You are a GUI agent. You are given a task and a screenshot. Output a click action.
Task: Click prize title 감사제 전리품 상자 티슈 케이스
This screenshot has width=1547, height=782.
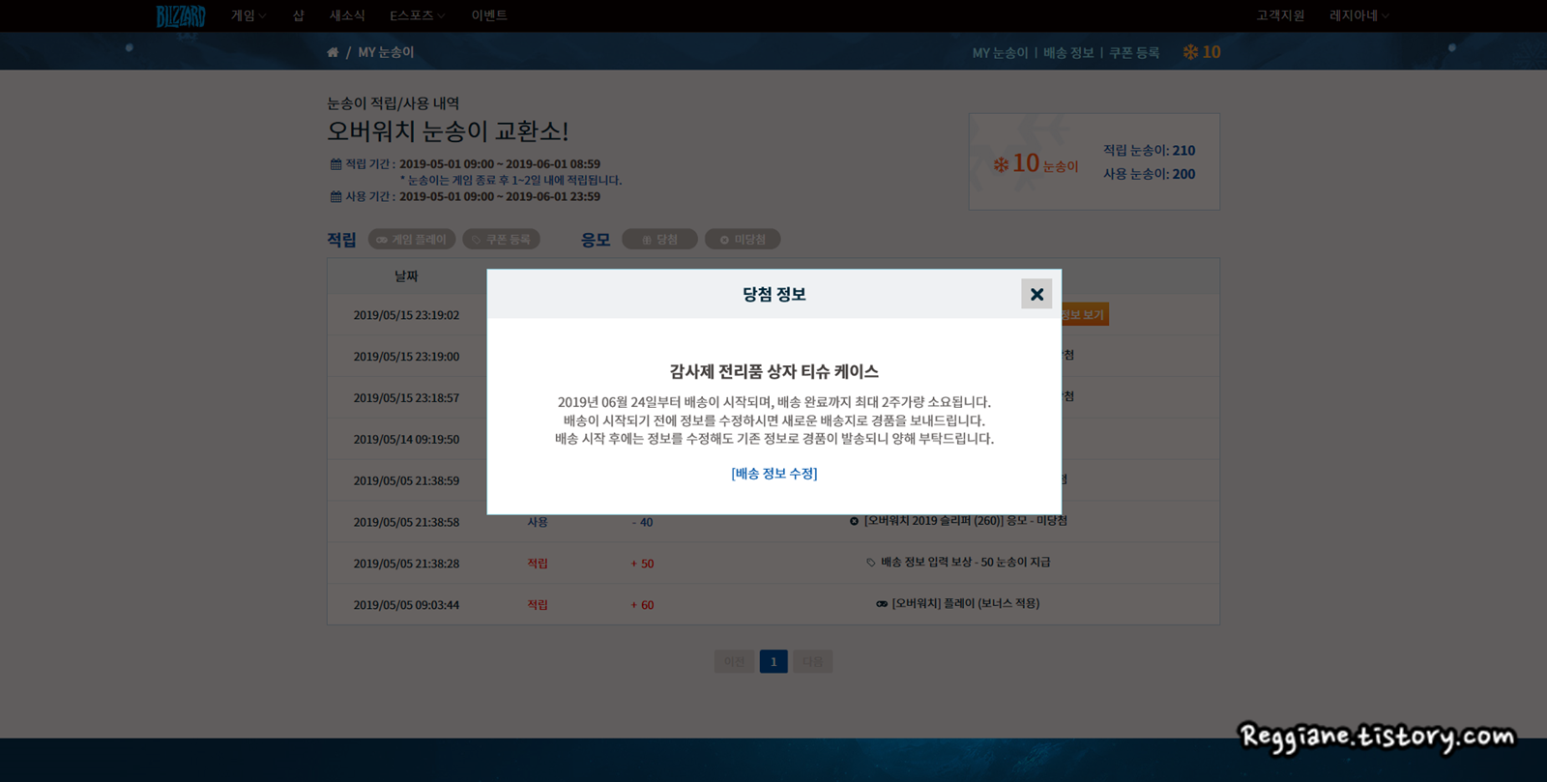pyautogui.click(x=773, y=372)
